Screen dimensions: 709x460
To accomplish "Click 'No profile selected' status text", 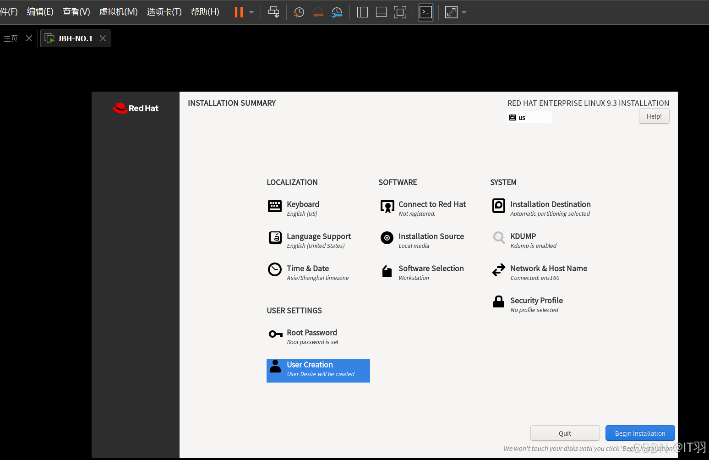I will coord(534,310).
